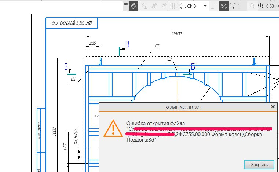Click the coordinate system axes icon

(x=183, y=6)
